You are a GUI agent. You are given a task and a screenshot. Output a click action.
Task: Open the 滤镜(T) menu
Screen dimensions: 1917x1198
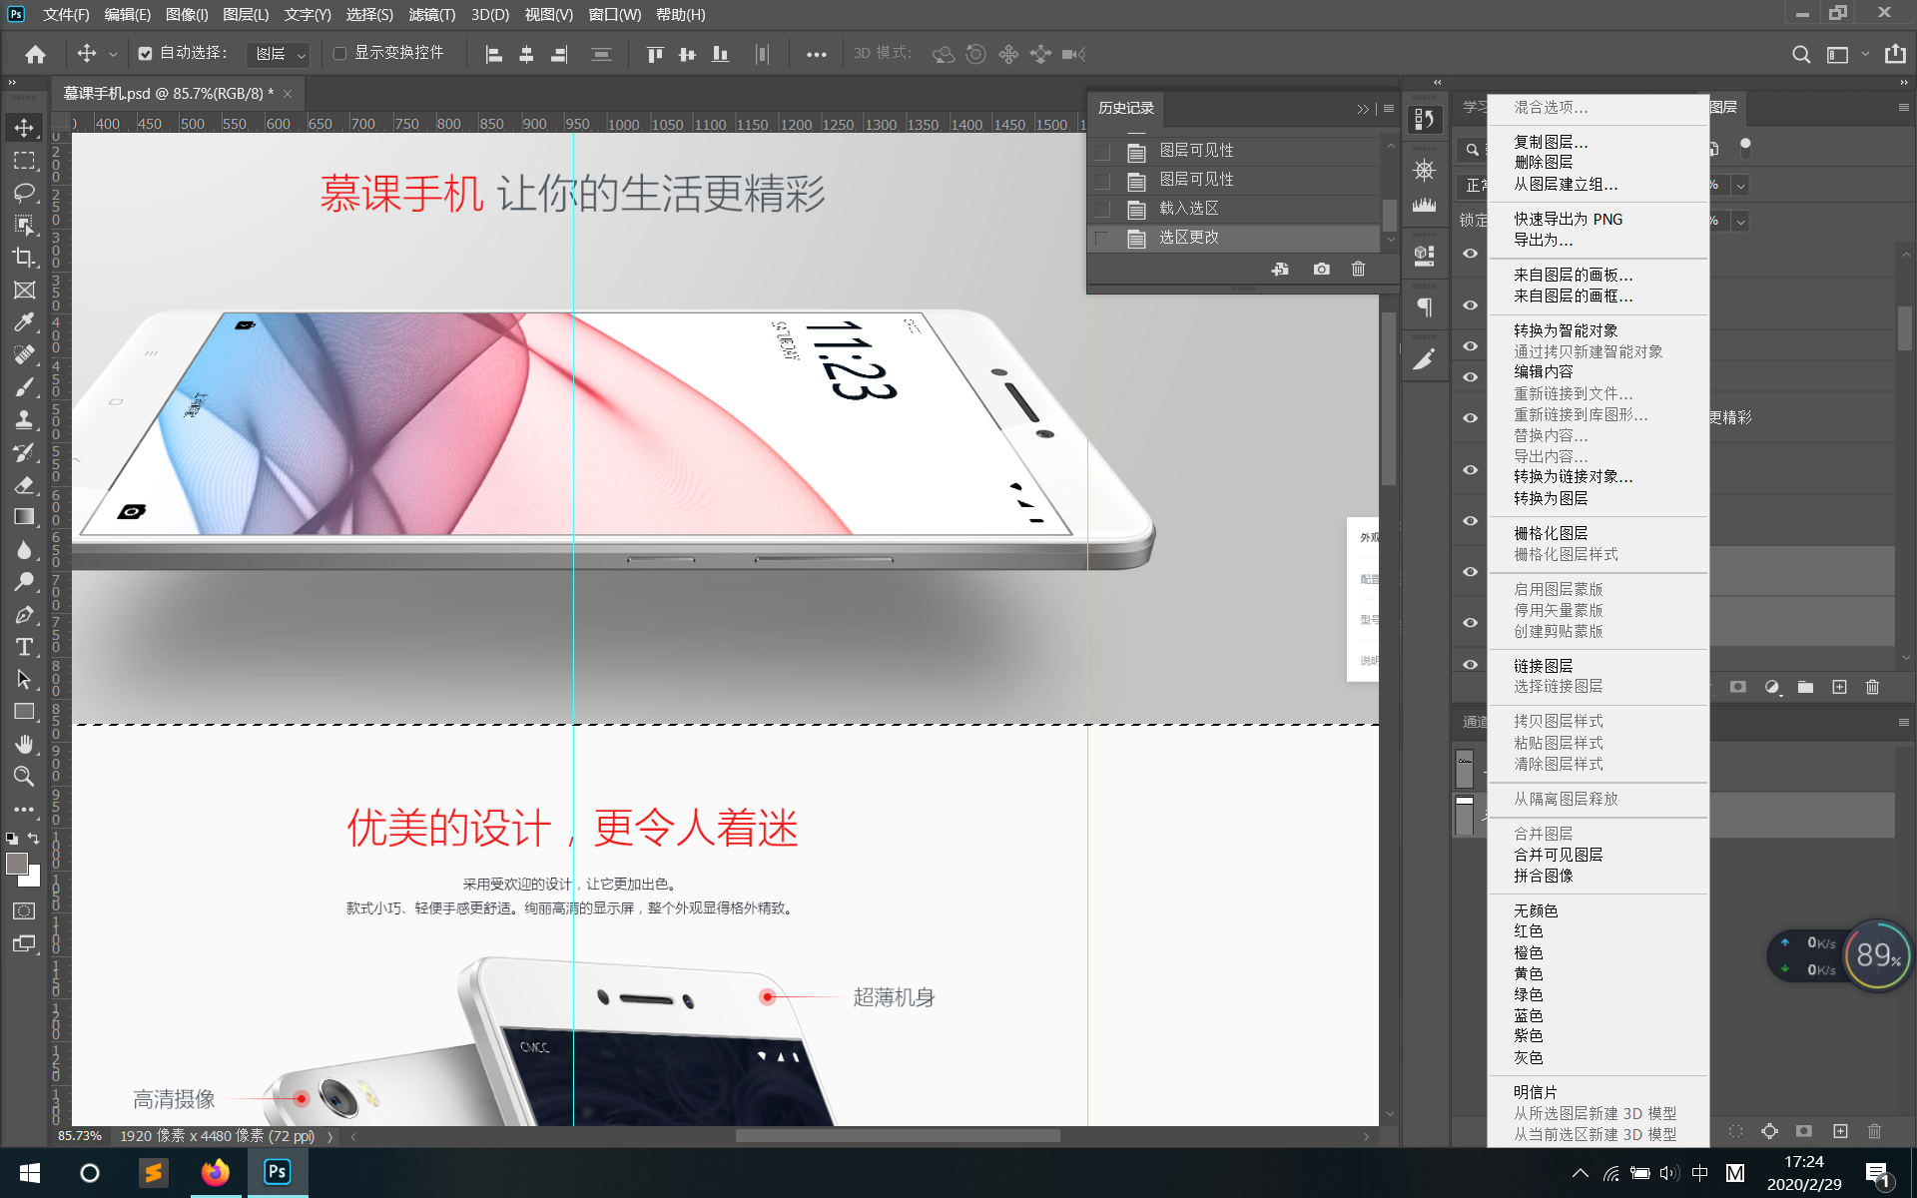point(431,15)
